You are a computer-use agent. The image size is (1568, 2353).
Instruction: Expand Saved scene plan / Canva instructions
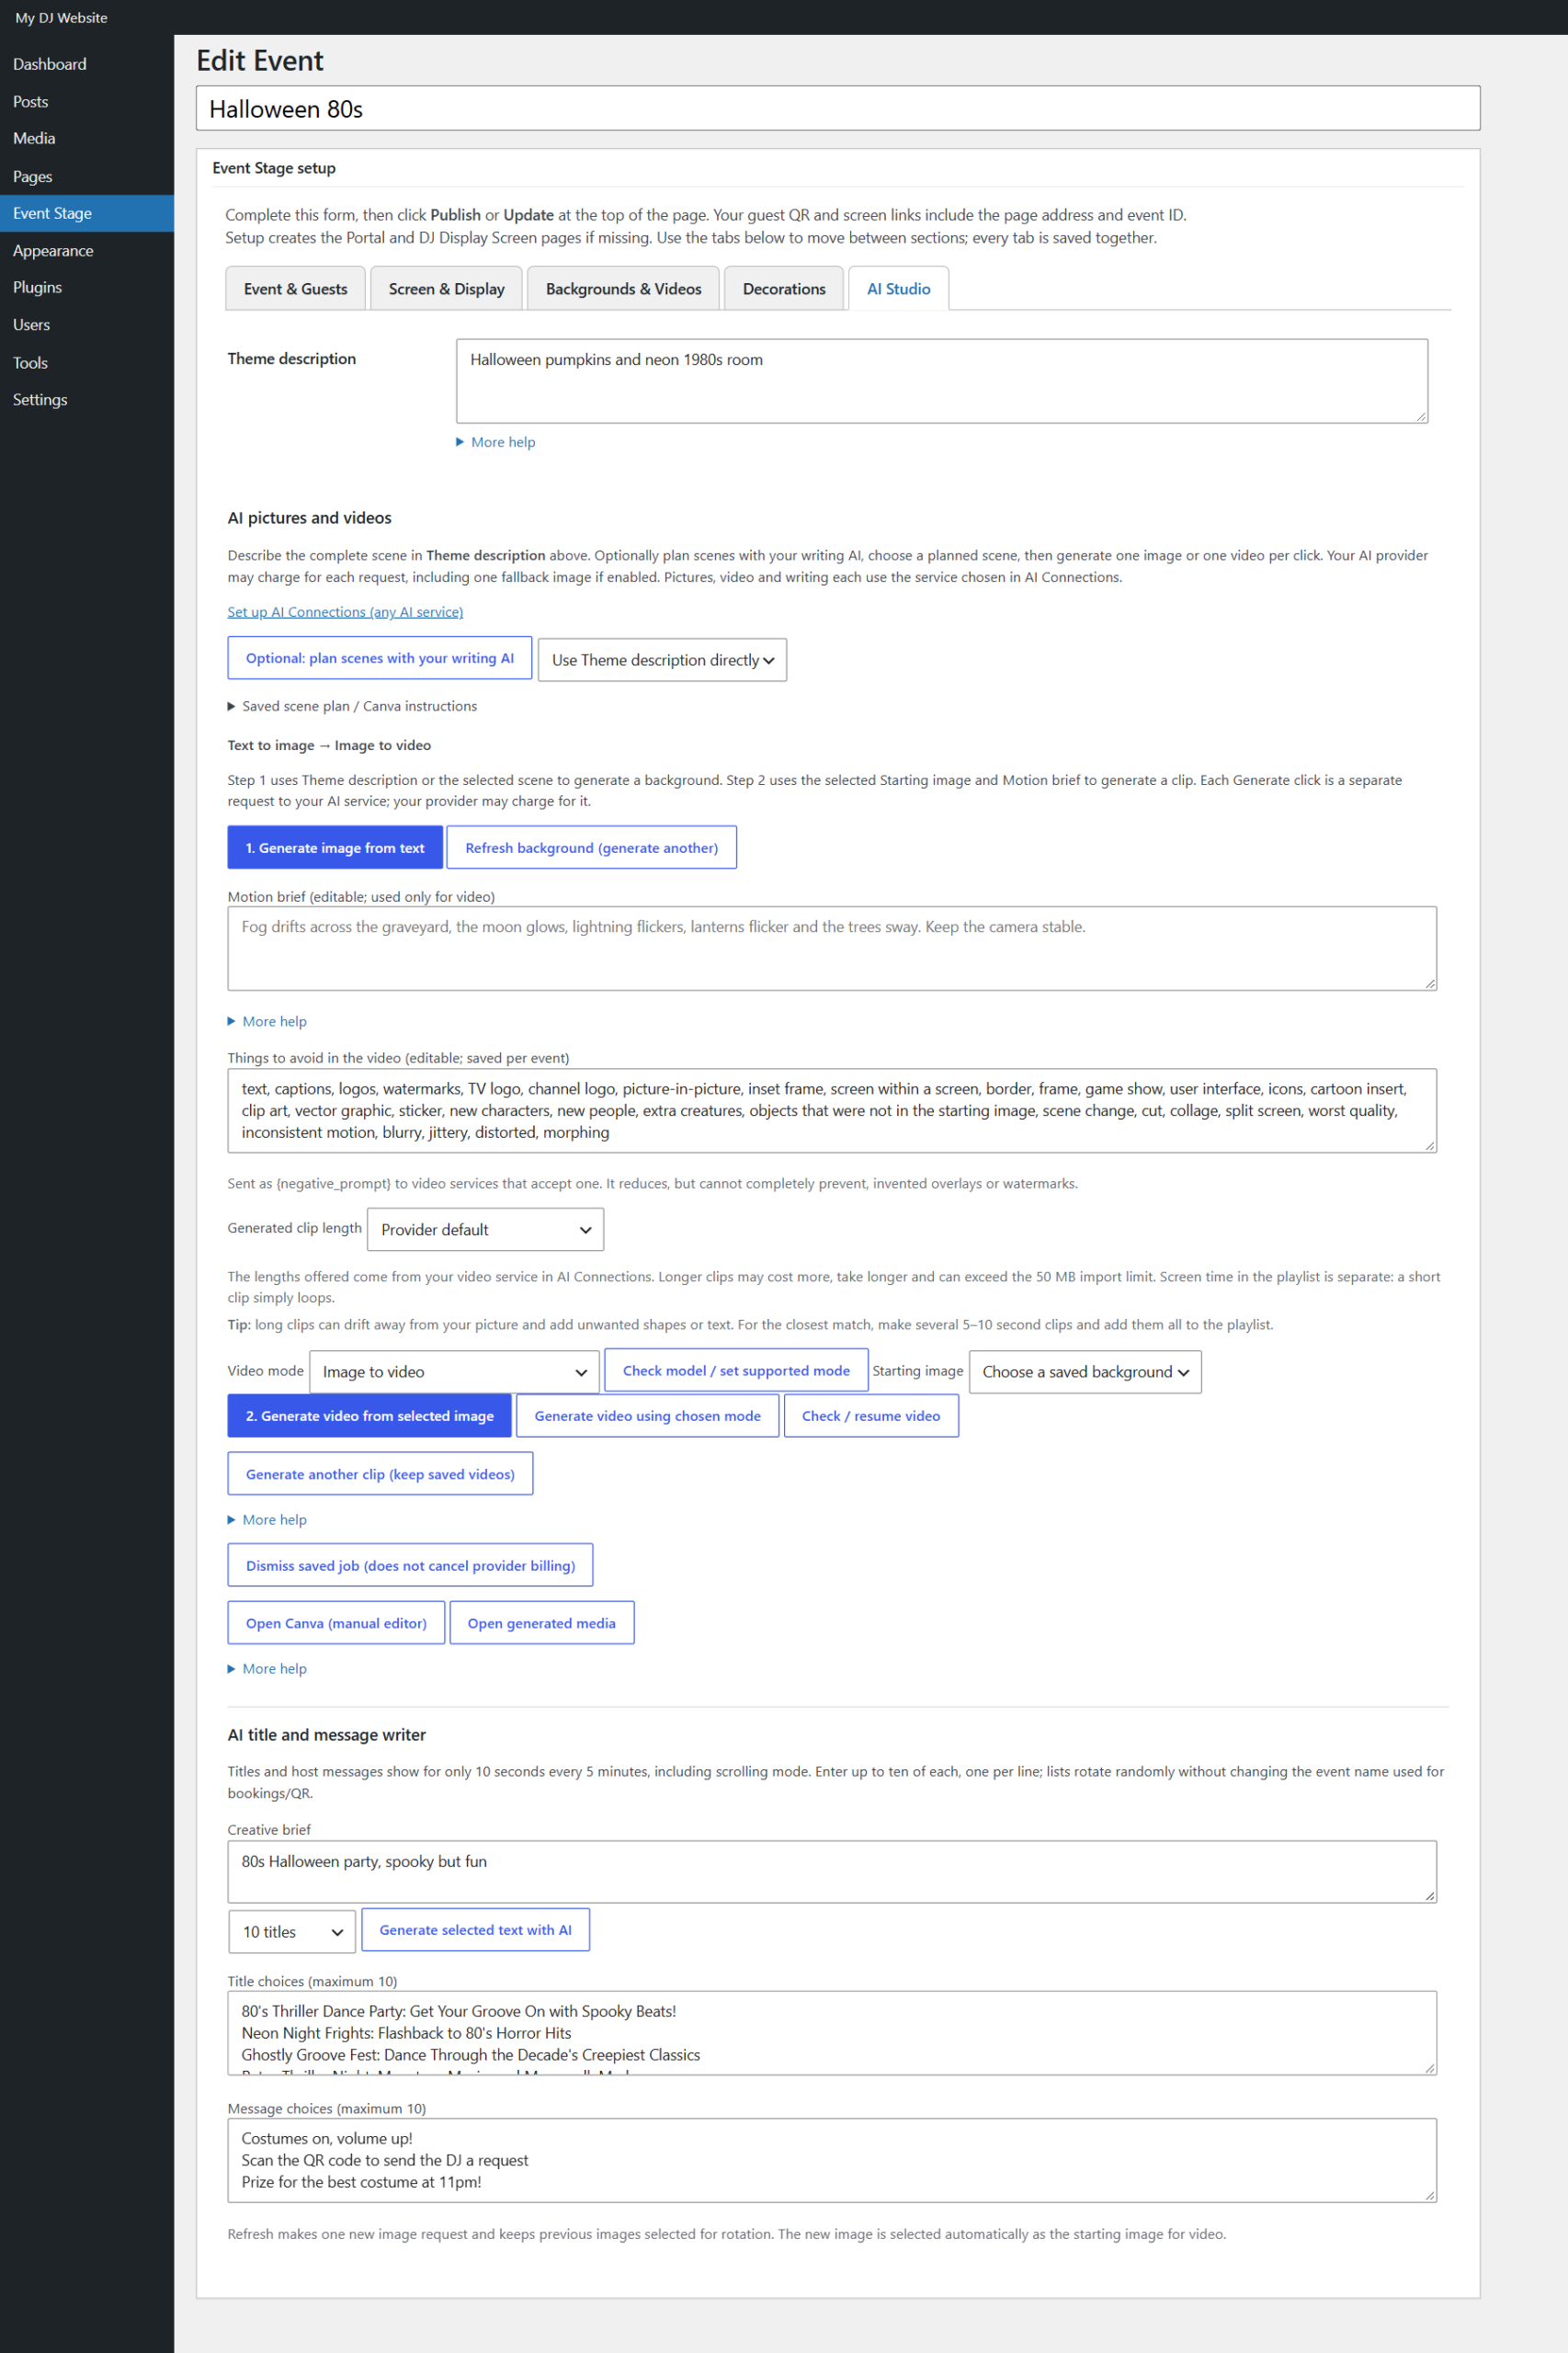pyautogui.click(x=352, y=706)
